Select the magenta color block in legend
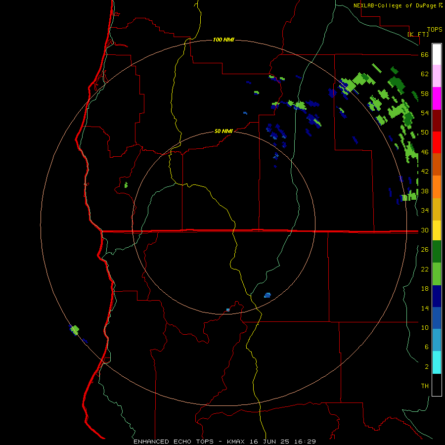 [x=437, y=98]
